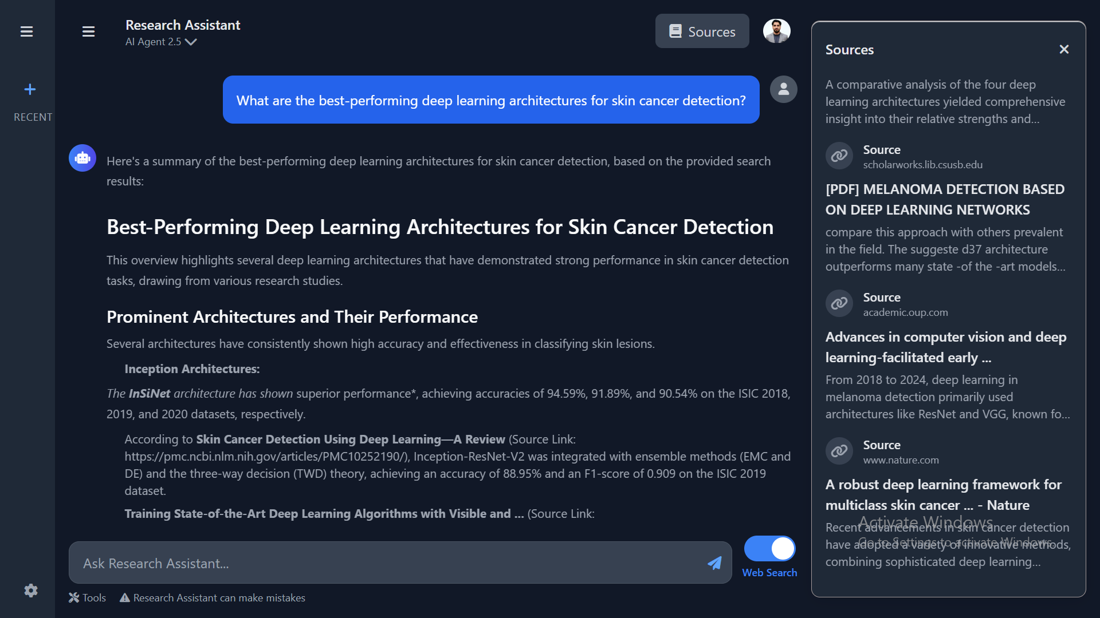Open robust deep learning framework Nature article
Viewport: 1100px width, 618px height.
pyautogui.click(x=943, y=494)
